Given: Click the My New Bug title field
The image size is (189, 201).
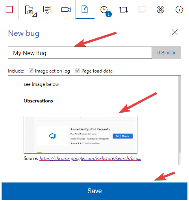Looking at the screenshot, I should [x=80, y=52].
